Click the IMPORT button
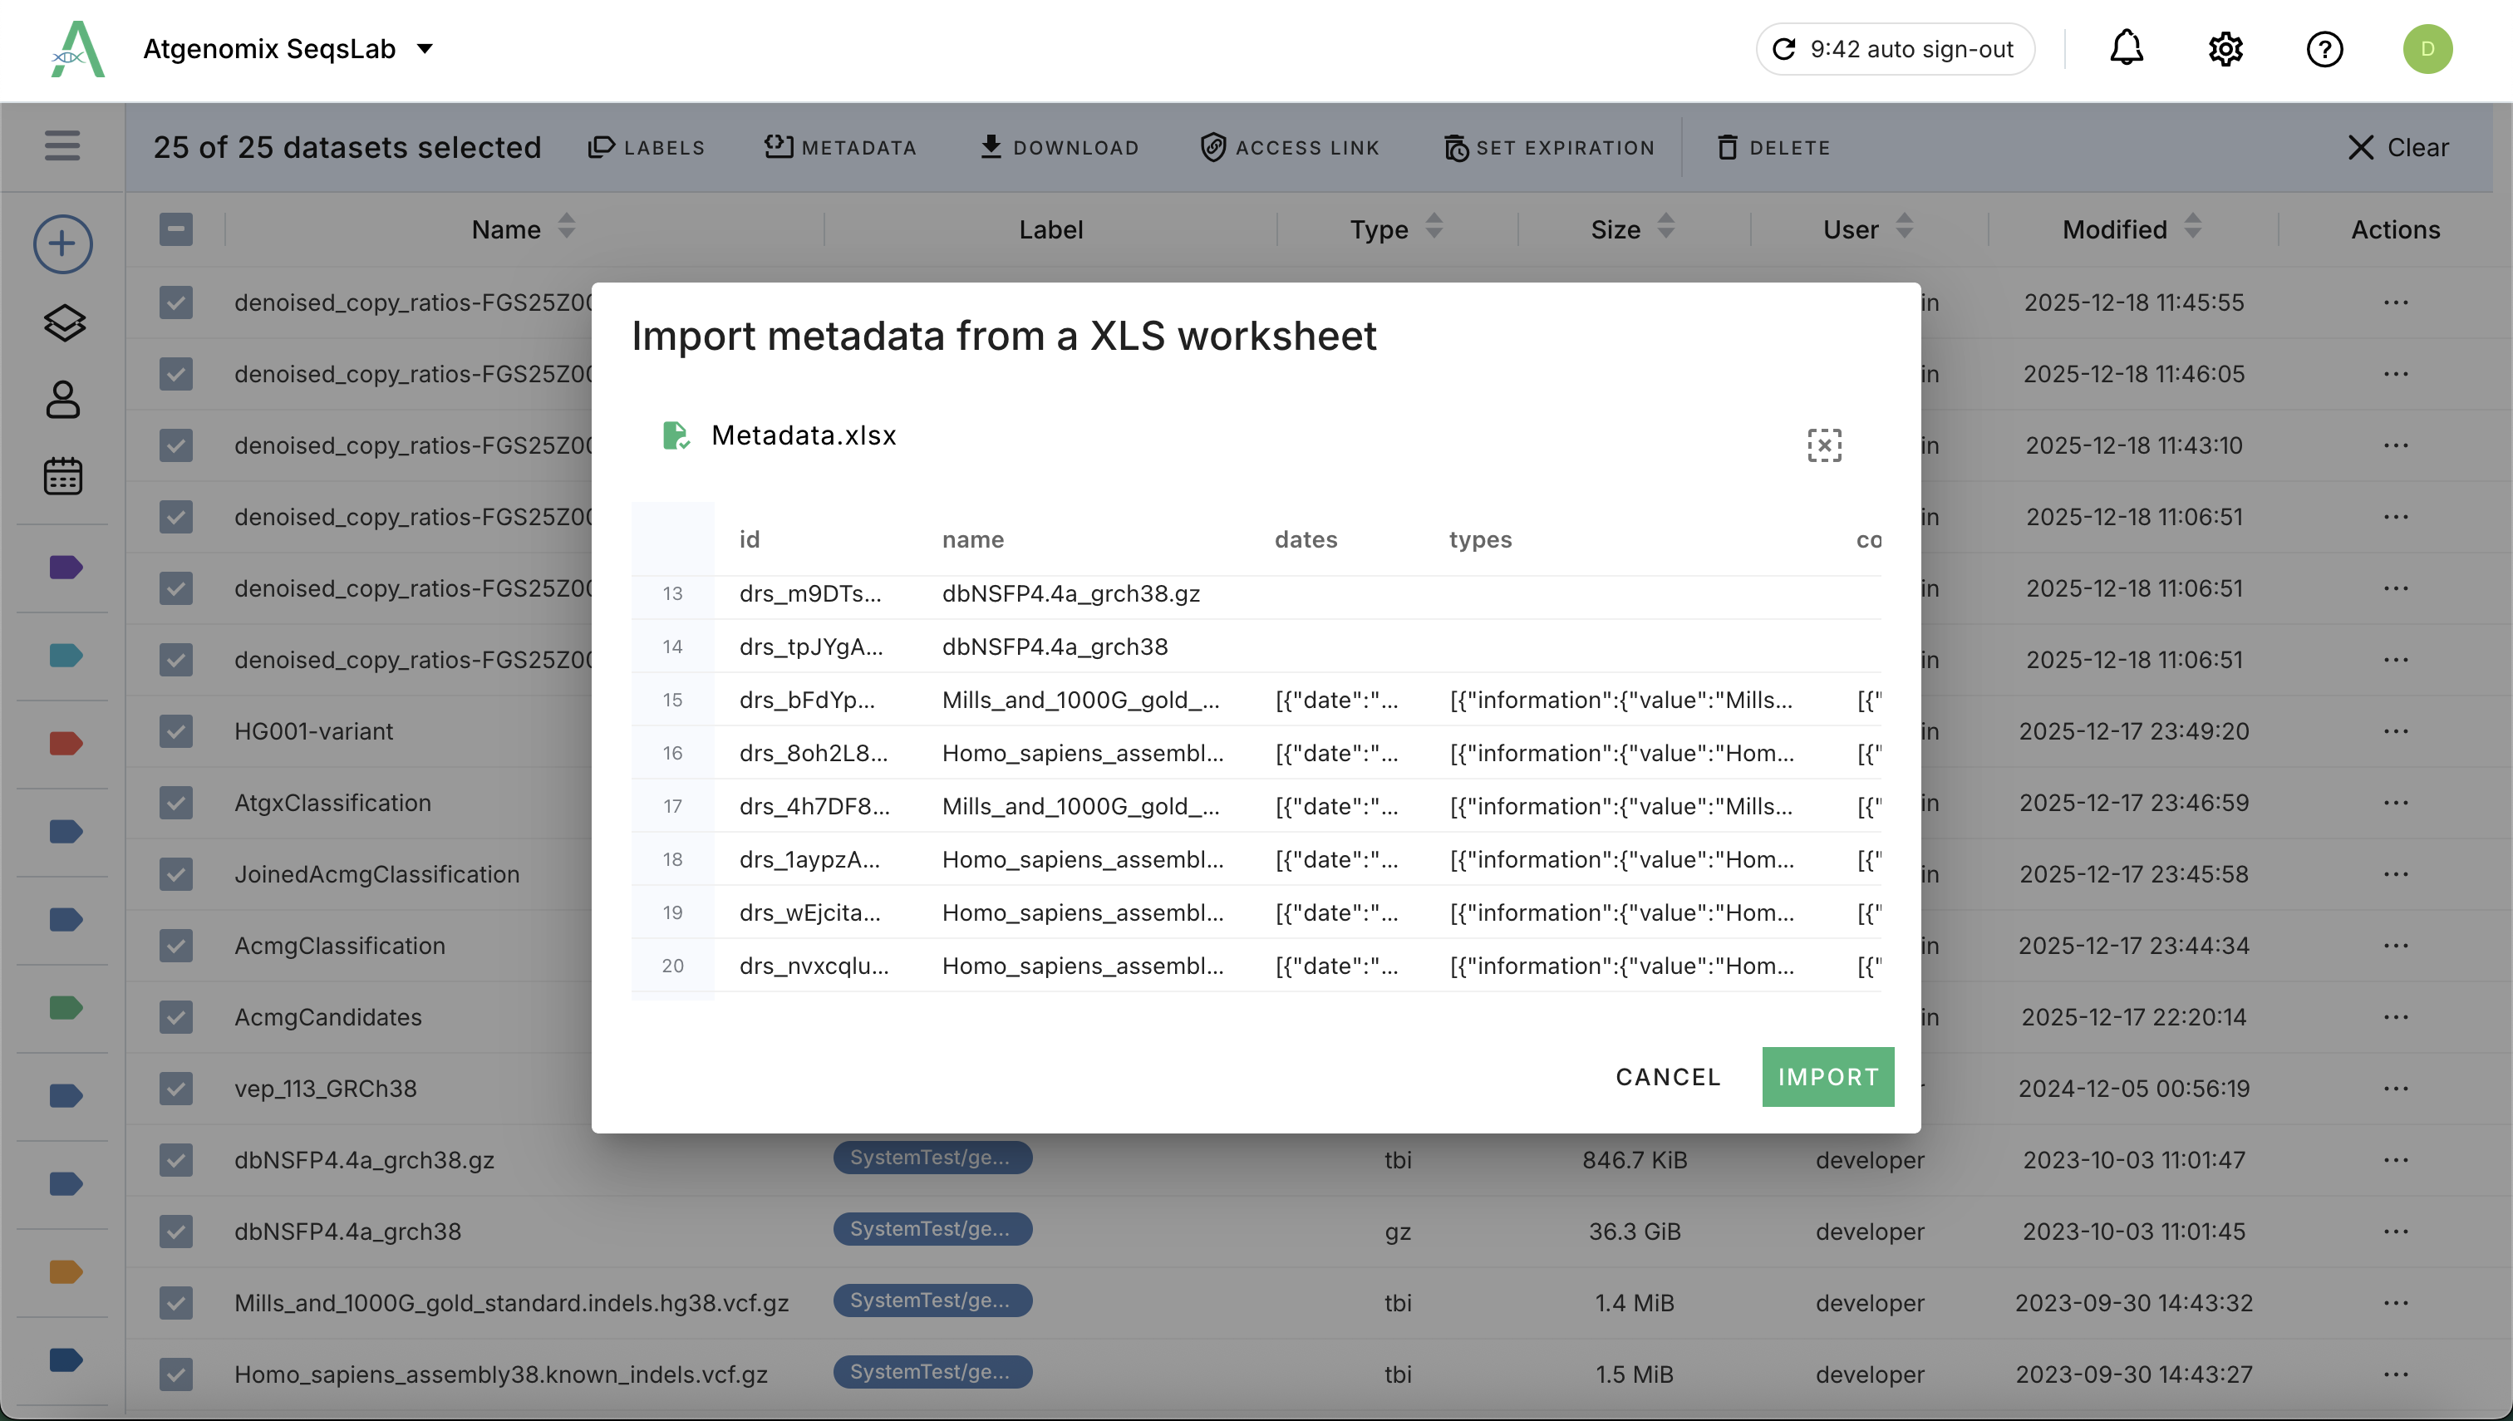 [1827, 1075]
